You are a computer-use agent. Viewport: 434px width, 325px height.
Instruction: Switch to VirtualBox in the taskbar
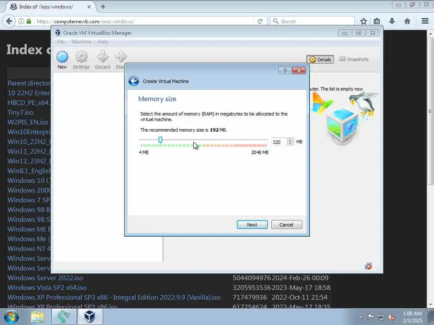click(90, 317)
